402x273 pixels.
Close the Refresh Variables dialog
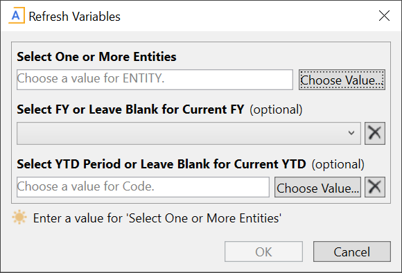[384, 16]
